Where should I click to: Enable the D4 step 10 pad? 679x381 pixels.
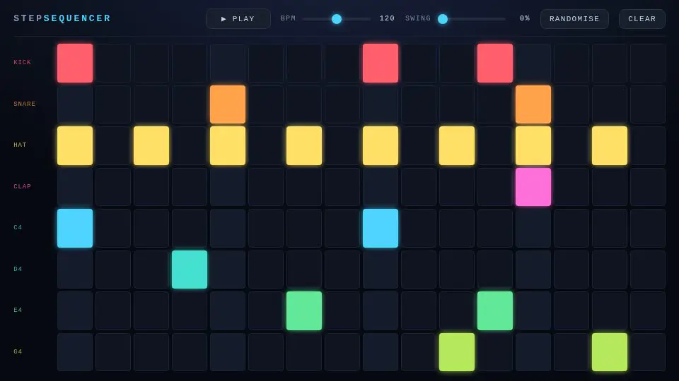(418, 270)
